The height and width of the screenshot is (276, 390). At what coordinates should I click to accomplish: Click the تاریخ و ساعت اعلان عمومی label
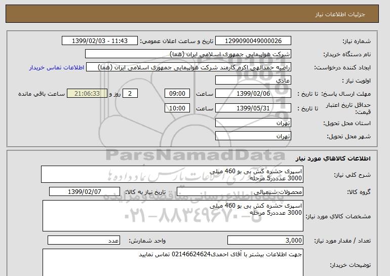click(x=177, y=41)
